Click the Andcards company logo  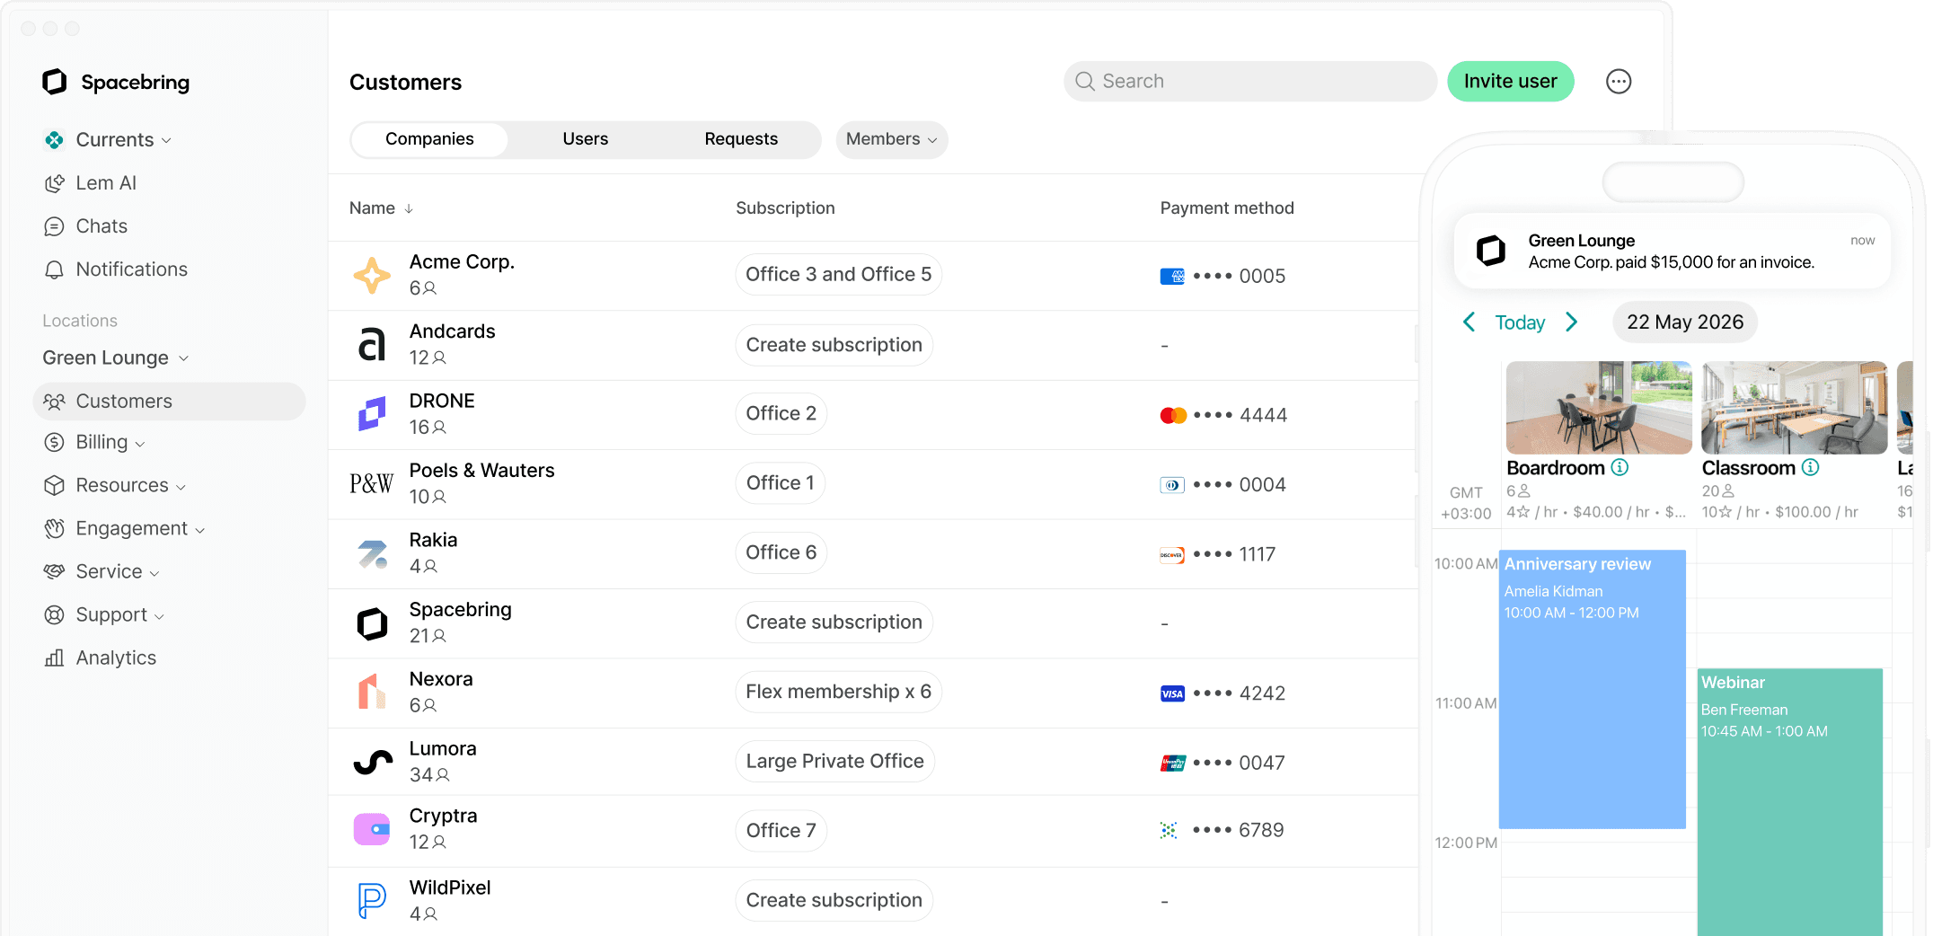(x=372, y=345)
